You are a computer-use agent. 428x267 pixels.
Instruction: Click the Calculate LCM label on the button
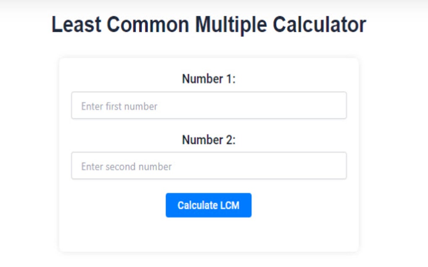(209, 205)
